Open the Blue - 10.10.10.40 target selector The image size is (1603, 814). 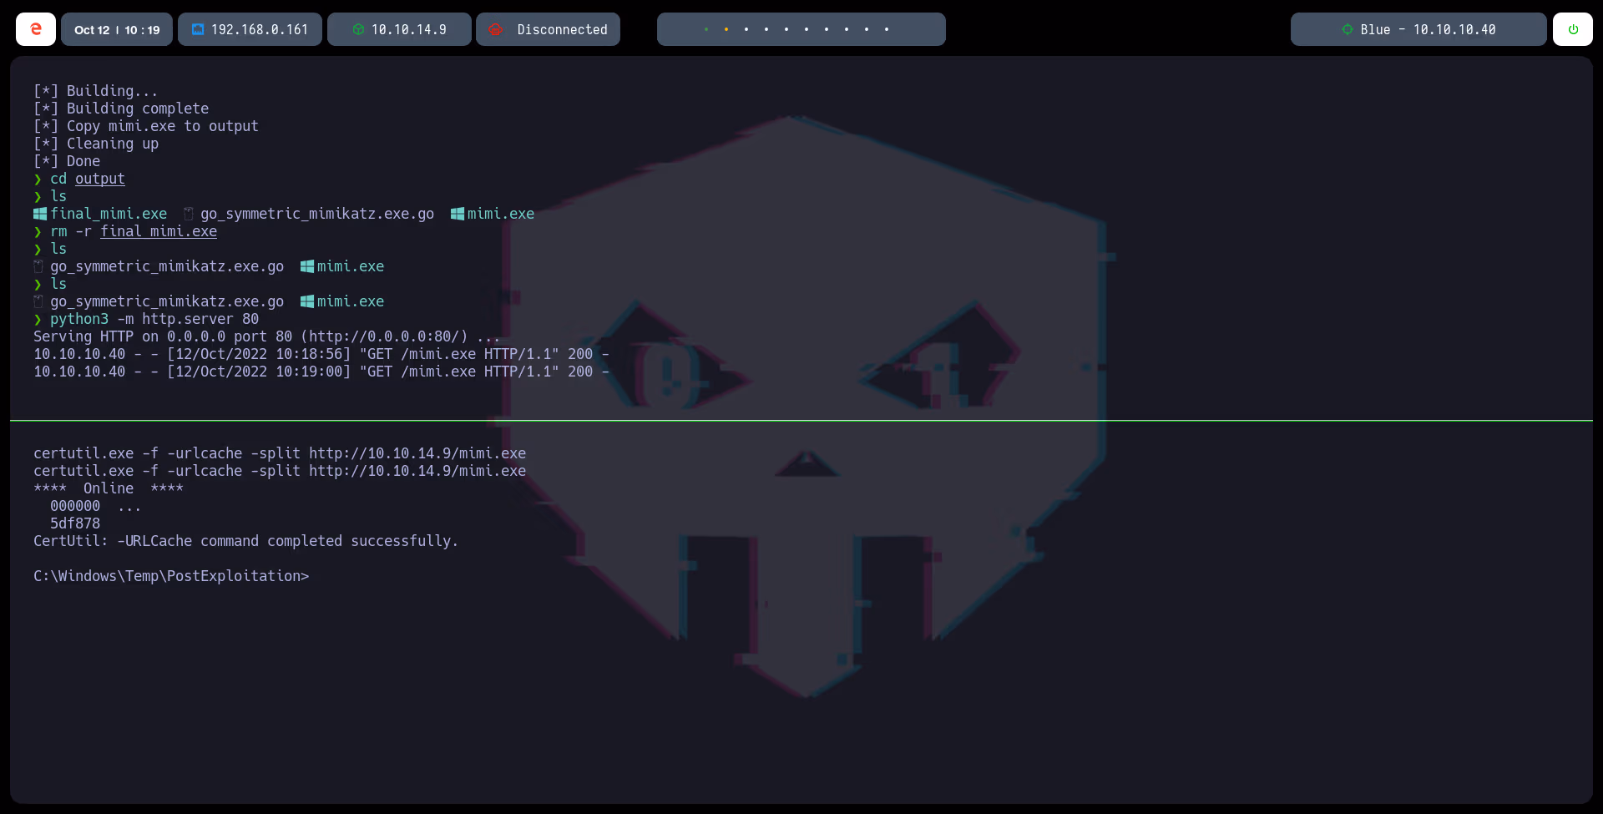(x=1418, y=29)
